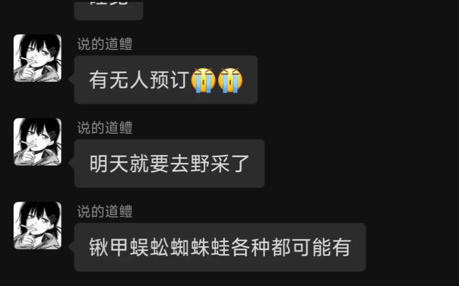The height and width of the screenshot is (286, 459).
Task: Select the 有无人预订 text in its bubble
Action: click(x=139, y=80)
